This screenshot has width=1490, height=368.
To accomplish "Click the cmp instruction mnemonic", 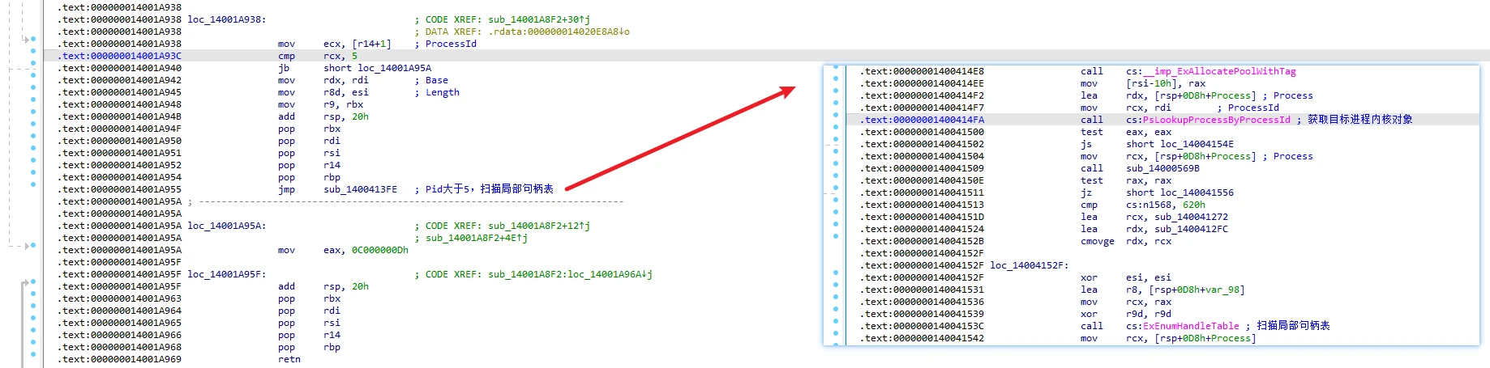I will pyautogui.click(x=286, y=56).
